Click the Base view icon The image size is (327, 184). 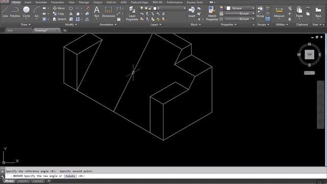point(318,12)
